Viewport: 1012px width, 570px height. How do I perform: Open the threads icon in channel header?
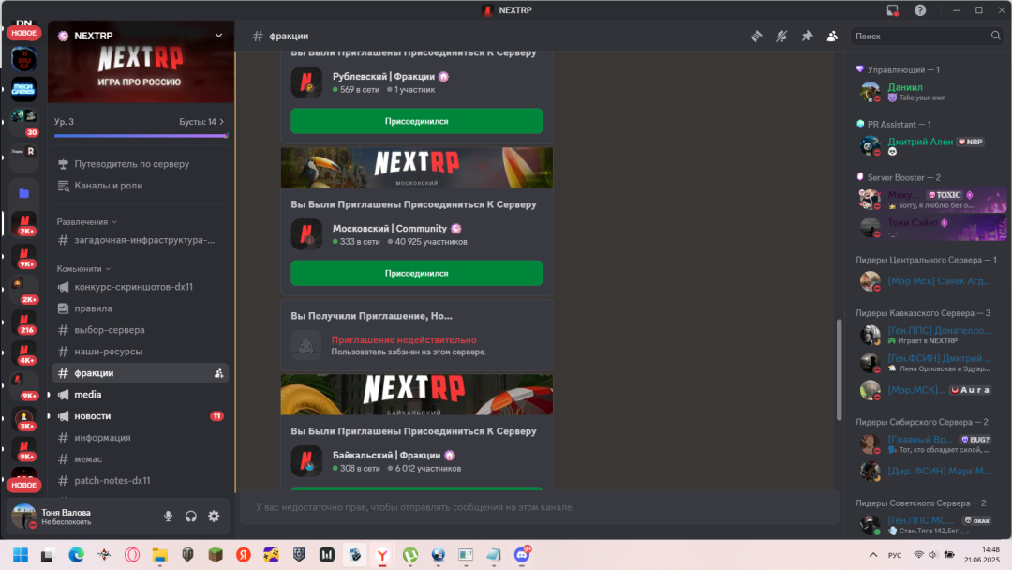pyautogui.click(x=756, y=37)
